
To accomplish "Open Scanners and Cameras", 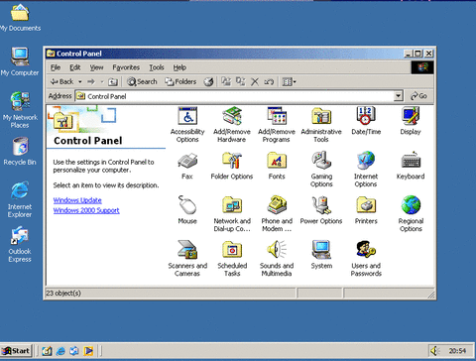I will coord(187,259).
